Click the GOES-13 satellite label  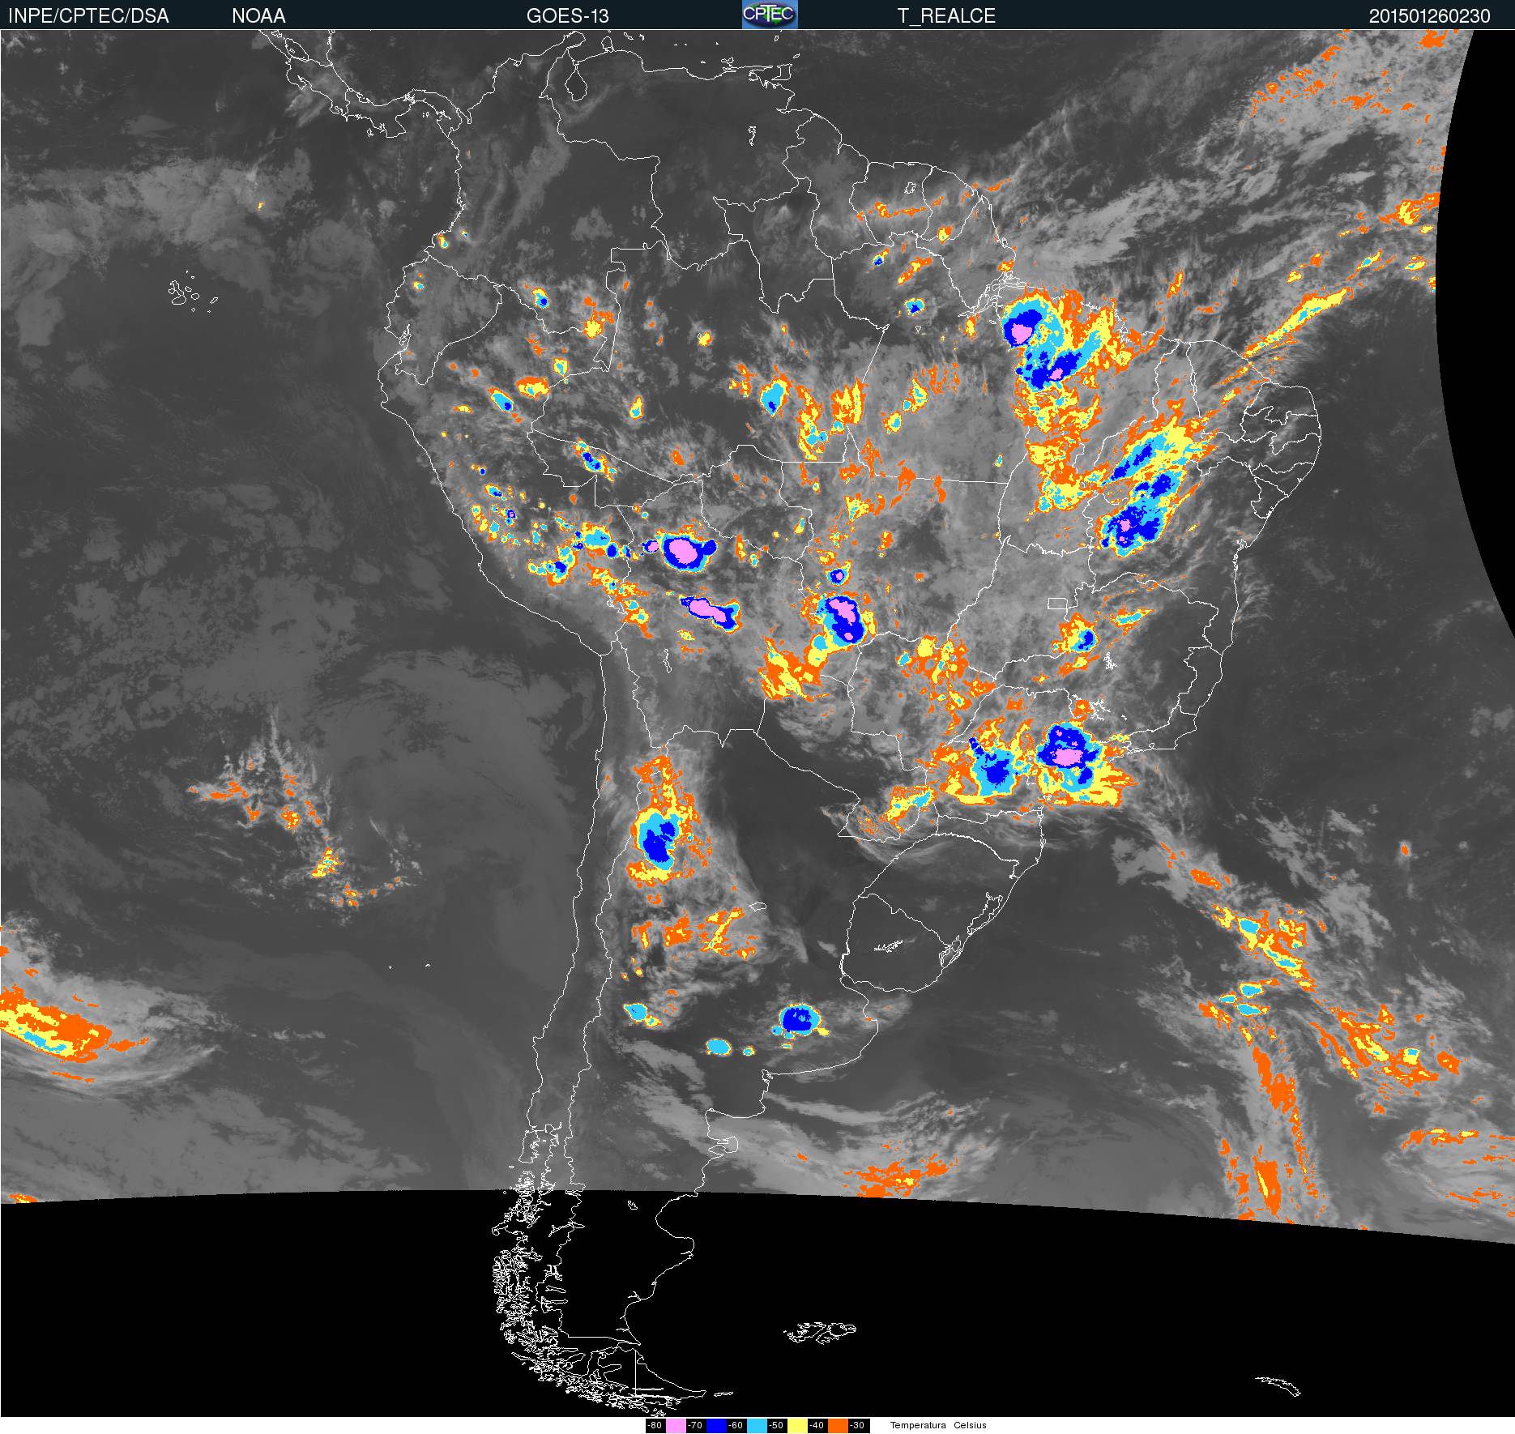tap(567, 16)
